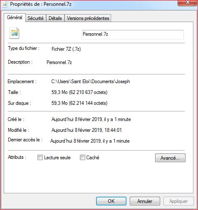Confirm with the OK button
198x210 pixels.
tap(111, 201)
